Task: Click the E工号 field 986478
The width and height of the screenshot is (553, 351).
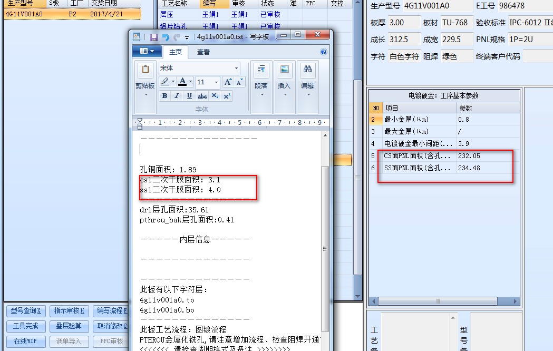Action: [525, 6]
